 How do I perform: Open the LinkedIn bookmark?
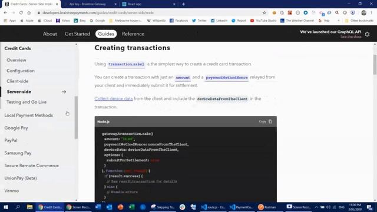coord(219,21)
